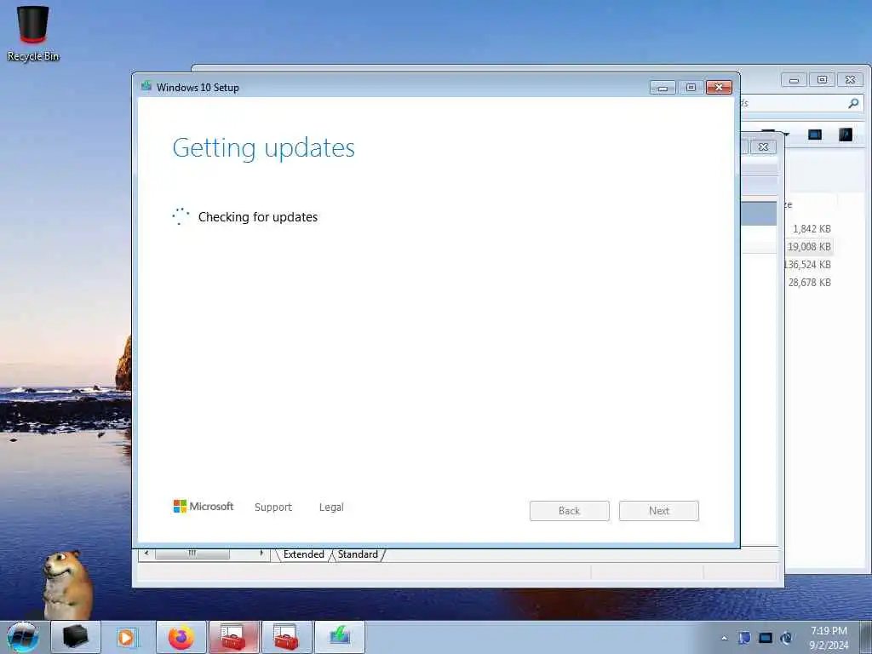The height and width of the screenshot is (654, 872).
Task: Switch to the Standard tab
Action: click(358, 554)
